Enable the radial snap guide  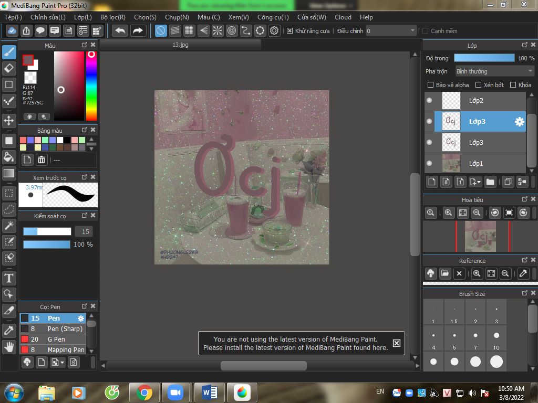(218, 31)
